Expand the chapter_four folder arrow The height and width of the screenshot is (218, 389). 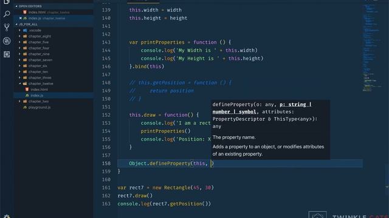pos(20,48)
